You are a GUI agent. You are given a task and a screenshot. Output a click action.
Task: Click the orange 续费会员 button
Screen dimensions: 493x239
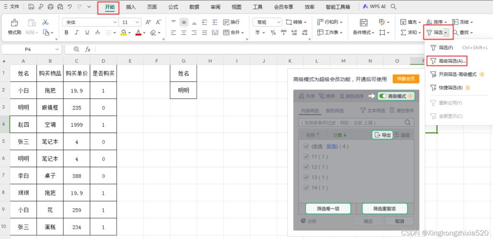(406, 79)
